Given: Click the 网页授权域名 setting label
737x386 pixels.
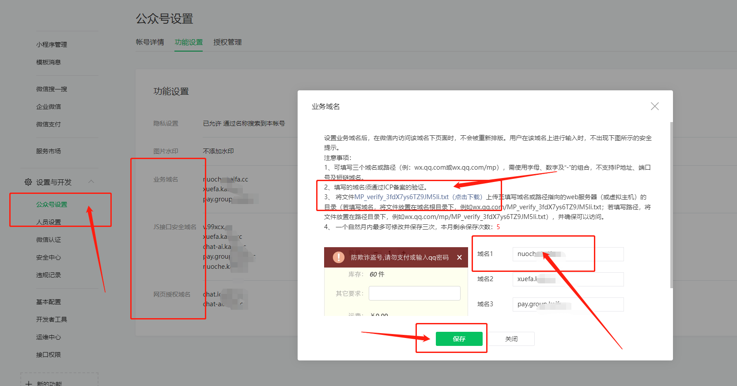Looking at the screenshot, I should coord(172,294).
